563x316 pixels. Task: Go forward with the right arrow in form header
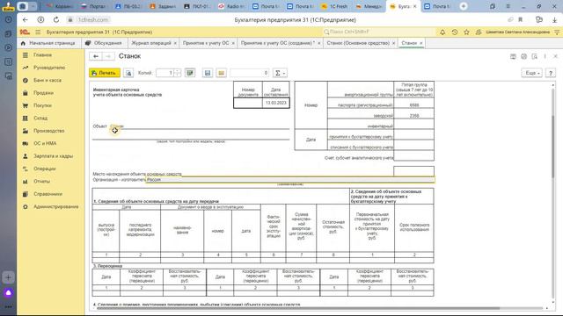[x=108, y=56]
